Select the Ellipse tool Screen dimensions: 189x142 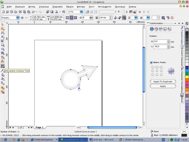2,49
